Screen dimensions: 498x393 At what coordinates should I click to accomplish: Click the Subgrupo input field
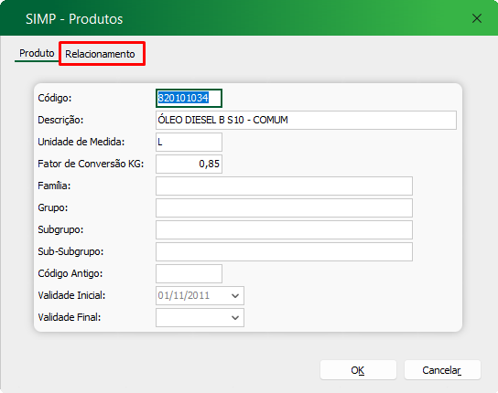click(284, 229)
